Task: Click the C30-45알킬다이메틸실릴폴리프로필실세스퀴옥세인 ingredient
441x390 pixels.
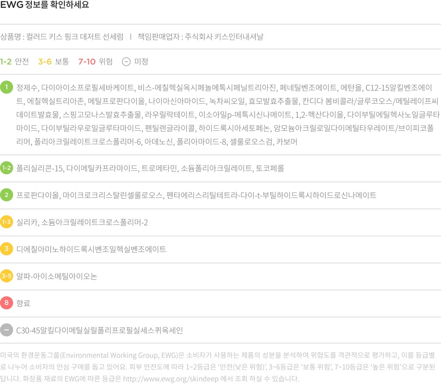Action: 99,330
